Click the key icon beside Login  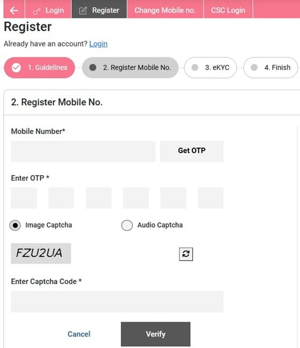pos(37,11)
